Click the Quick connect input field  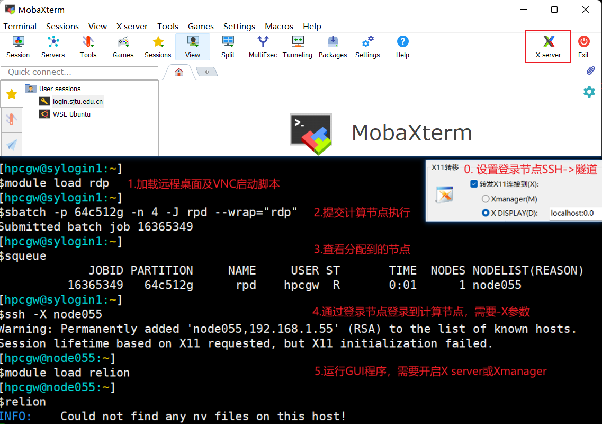(79, 72)
